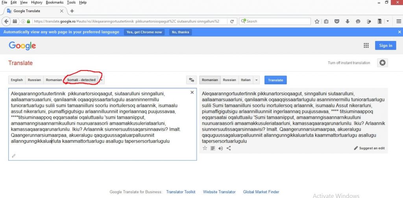
Task: Close the Google Translate tab
Action: [62, 11]
